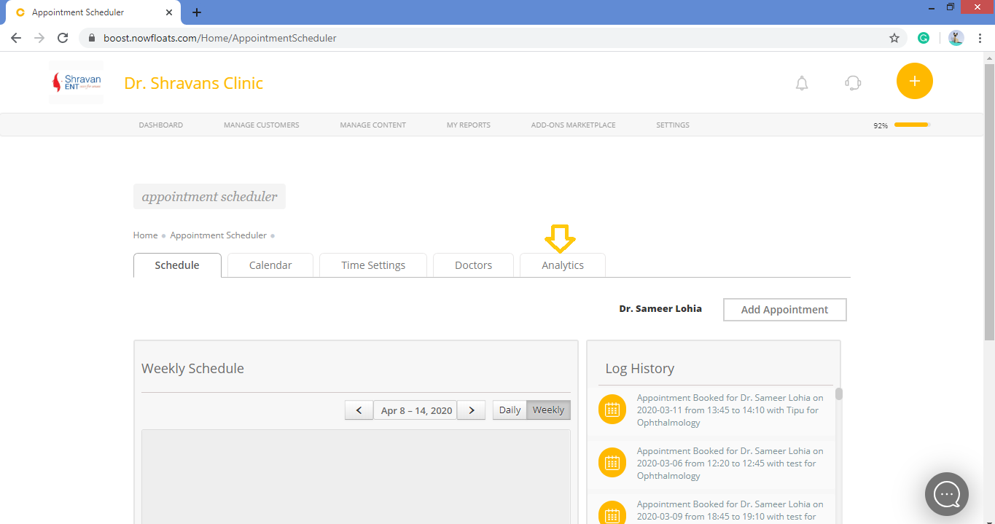Open Chrome's three-dot menu

(x=980, y=37)
